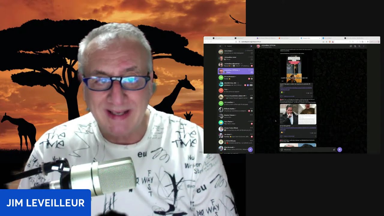Open the Silvano Trotta Officiel channel

(x=236, y=129)
